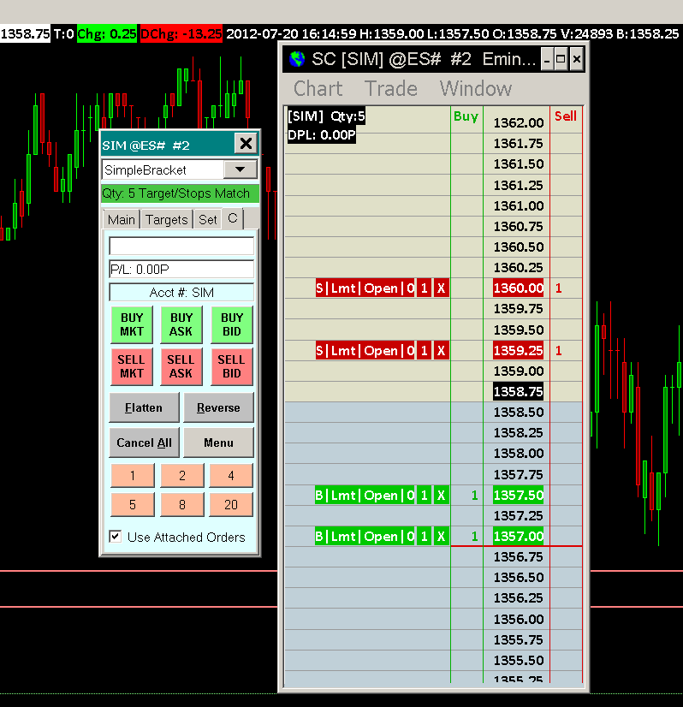Open the SimpleBracket configuration dropdown
The image size is (683, 707).
click(241, 170)
